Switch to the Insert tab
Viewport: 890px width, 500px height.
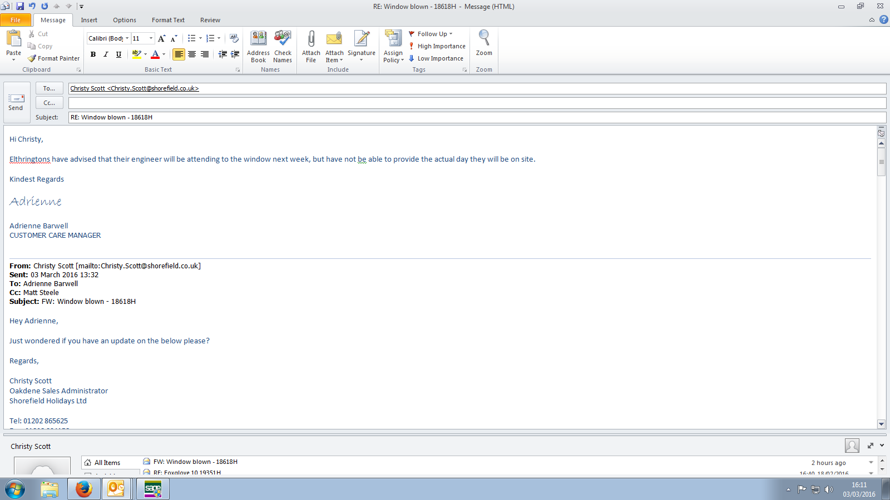tap(89, 20)
